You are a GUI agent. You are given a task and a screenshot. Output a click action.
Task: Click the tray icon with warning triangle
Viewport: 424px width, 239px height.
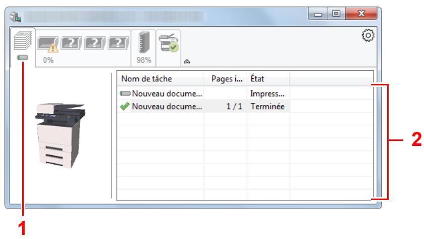click(x=48, y=44)
